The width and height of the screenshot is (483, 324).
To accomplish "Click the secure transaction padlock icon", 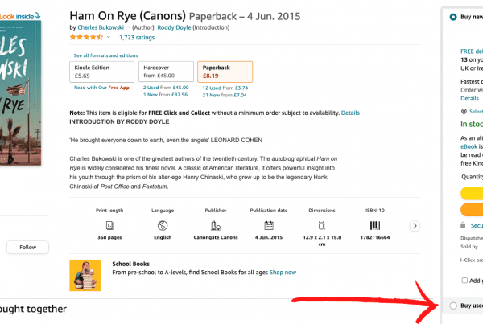I will pyautogui.click(x=463, y=225).
